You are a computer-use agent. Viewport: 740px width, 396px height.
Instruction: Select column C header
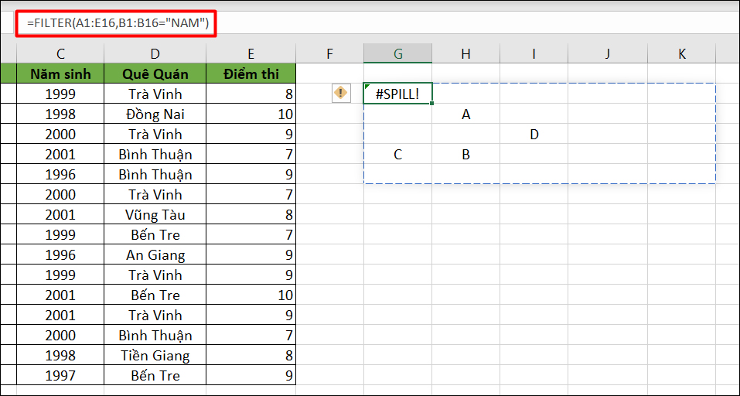60,54
